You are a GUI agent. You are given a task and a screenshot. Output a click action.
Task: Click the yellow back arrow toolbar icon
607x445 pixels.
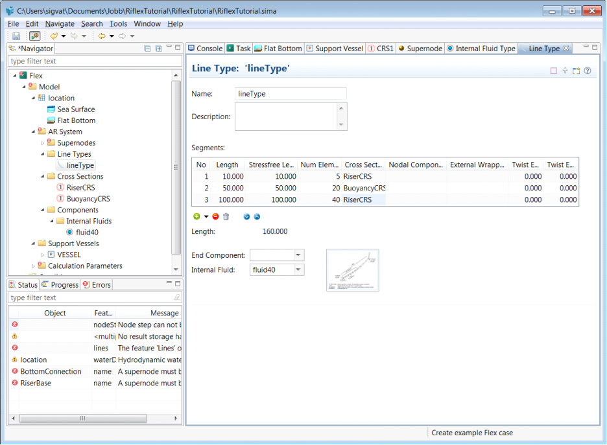click(102, 36)
